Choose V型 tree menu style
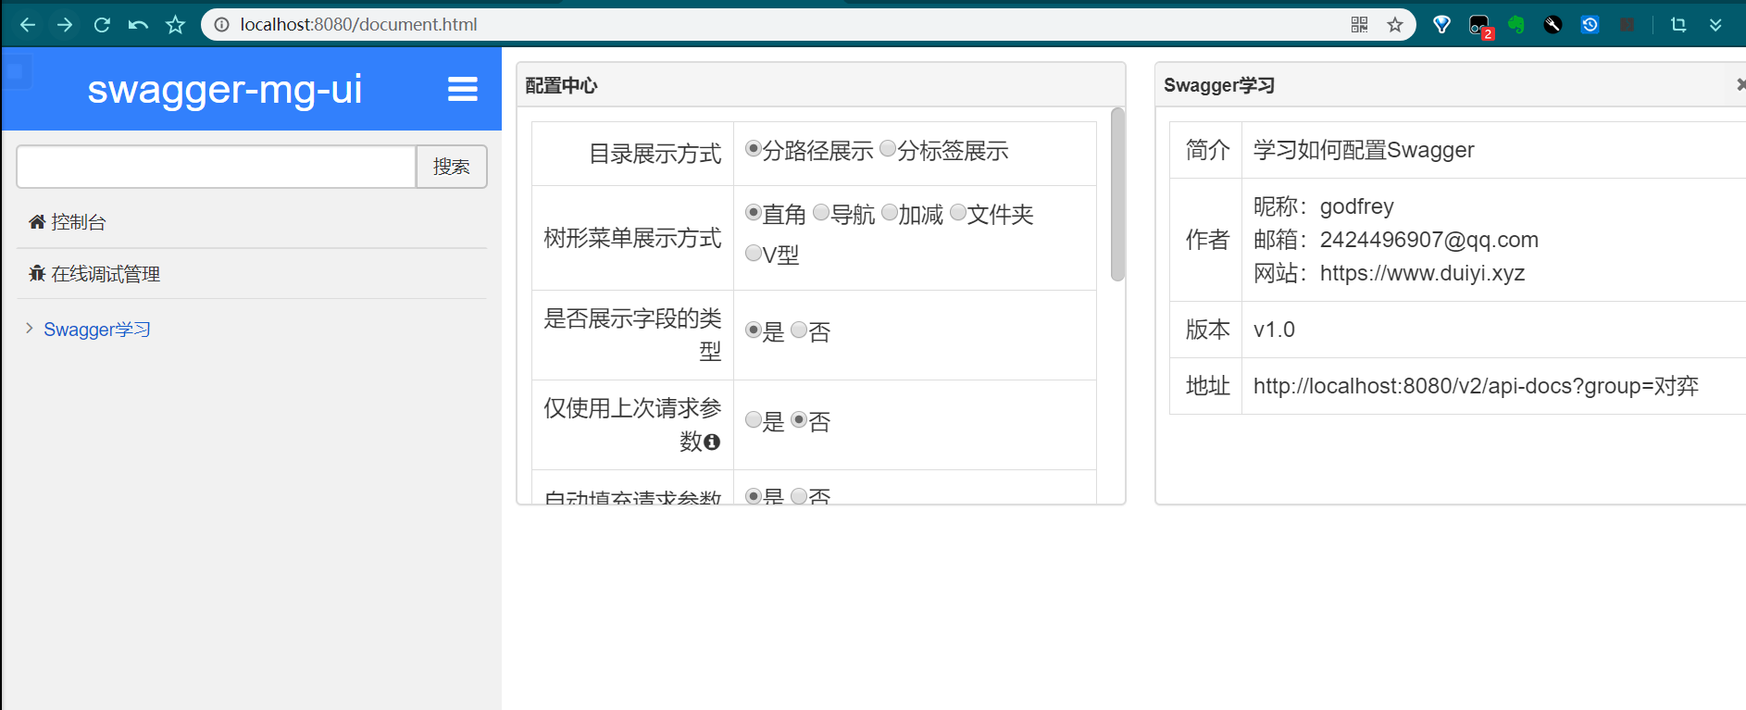Screen dimensions: 1746x710 (x=754, y=253)
